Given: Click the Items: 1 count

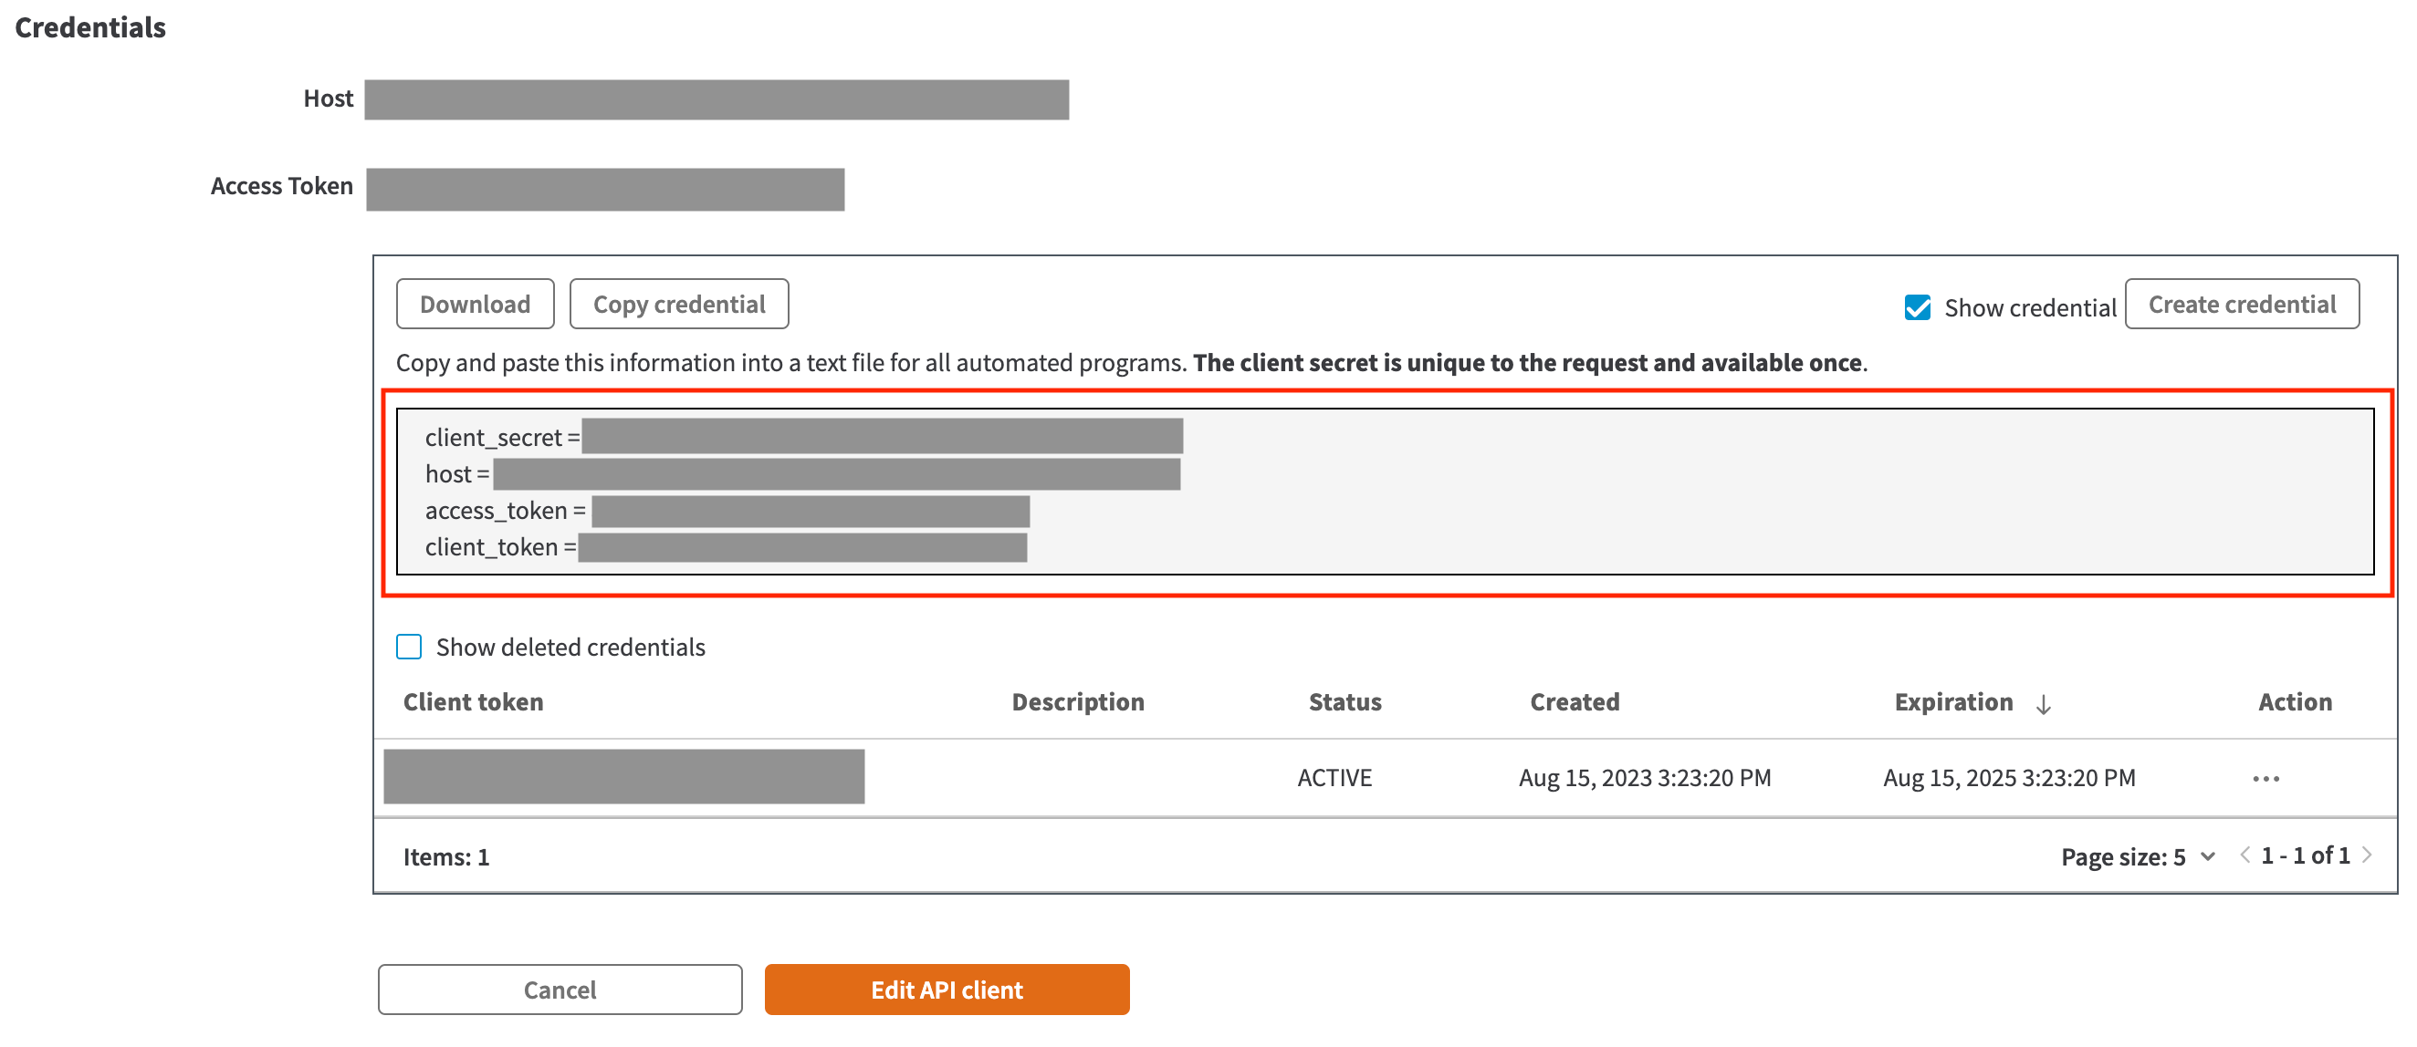Looking at the screenshot, I should pos(445,856).
